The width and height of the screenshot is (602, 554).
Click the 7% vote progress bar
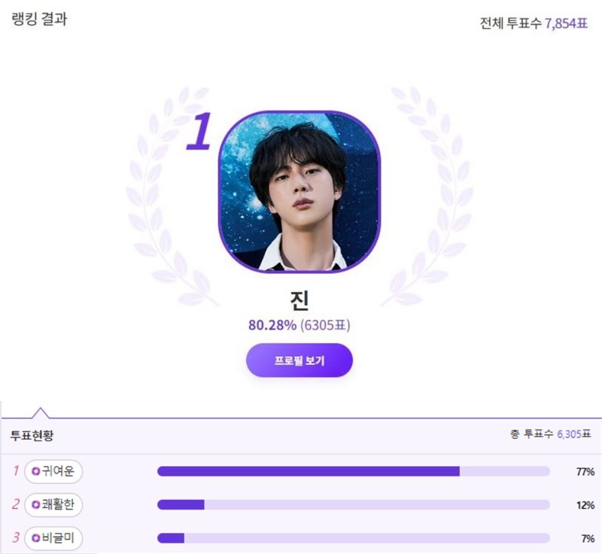coord(354,538)
